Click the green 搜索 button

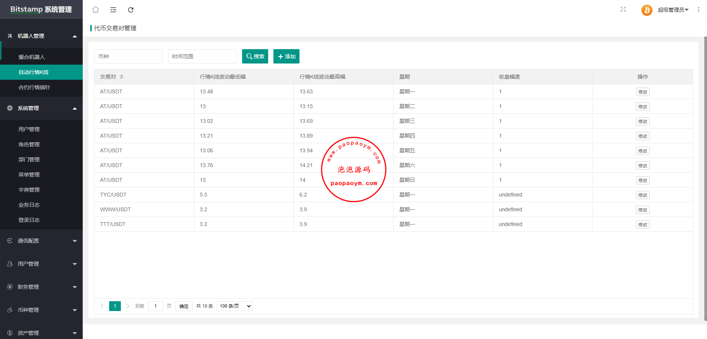[255, 56]
